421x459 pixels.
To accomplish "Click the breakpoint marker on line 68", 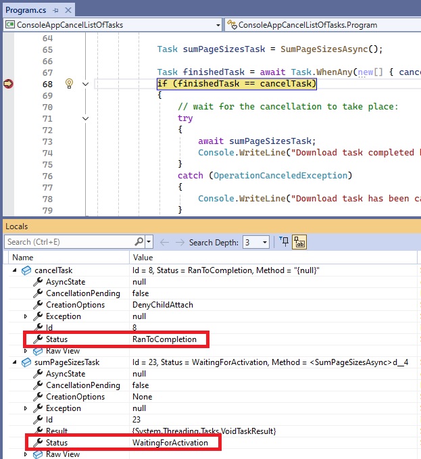I will (8, 84).
